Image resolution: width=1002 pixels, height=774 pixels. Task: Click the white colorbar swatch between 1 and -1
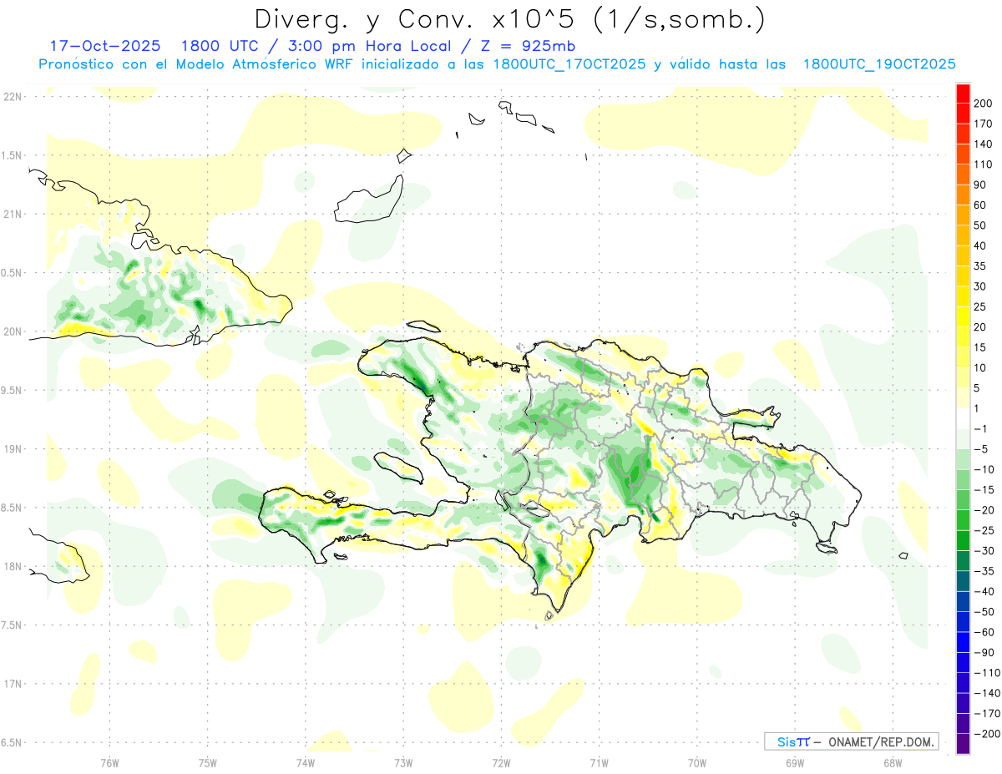[964, 418]
